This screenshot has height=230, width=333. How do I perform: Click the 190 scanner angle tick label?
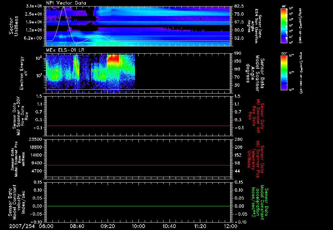point(238,53)
